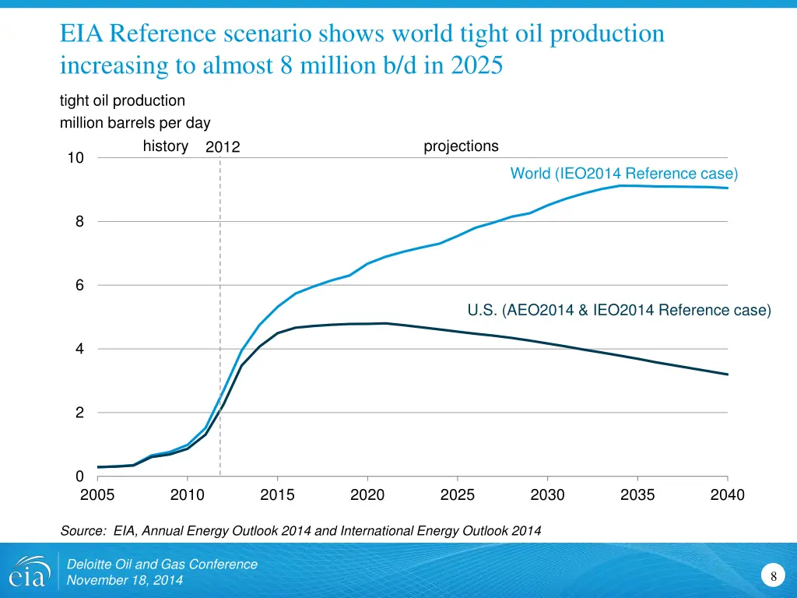
Task: Click the 2005 x-axis label
Action: pos(97,495)
